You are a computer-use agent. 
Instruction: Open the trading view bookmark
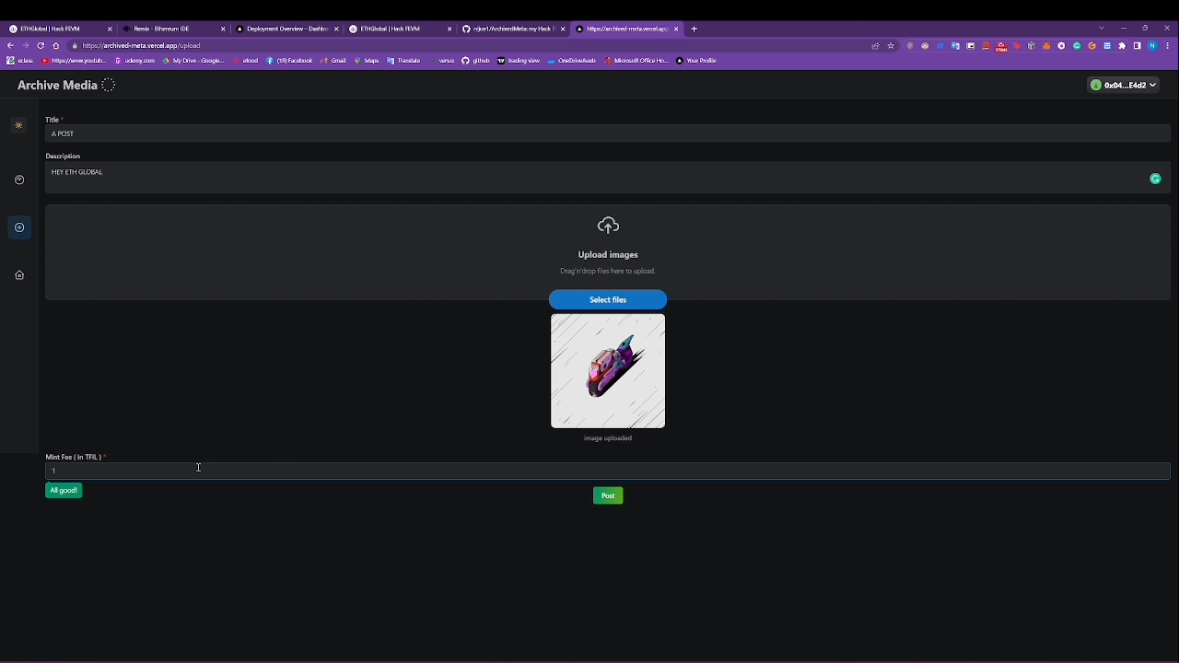(x=519, y=61)
